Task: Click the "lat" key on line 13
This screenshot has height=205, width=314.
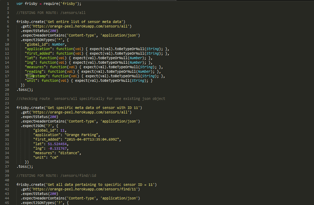Action: click(x=30, y=58)
